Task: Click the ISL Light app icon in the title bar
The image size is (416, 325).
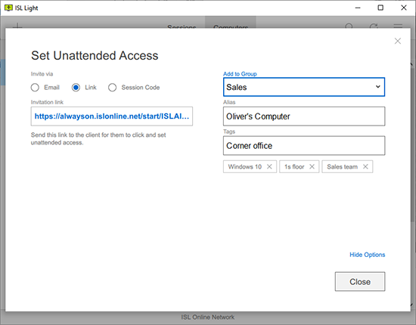Action: pos(8,8)
